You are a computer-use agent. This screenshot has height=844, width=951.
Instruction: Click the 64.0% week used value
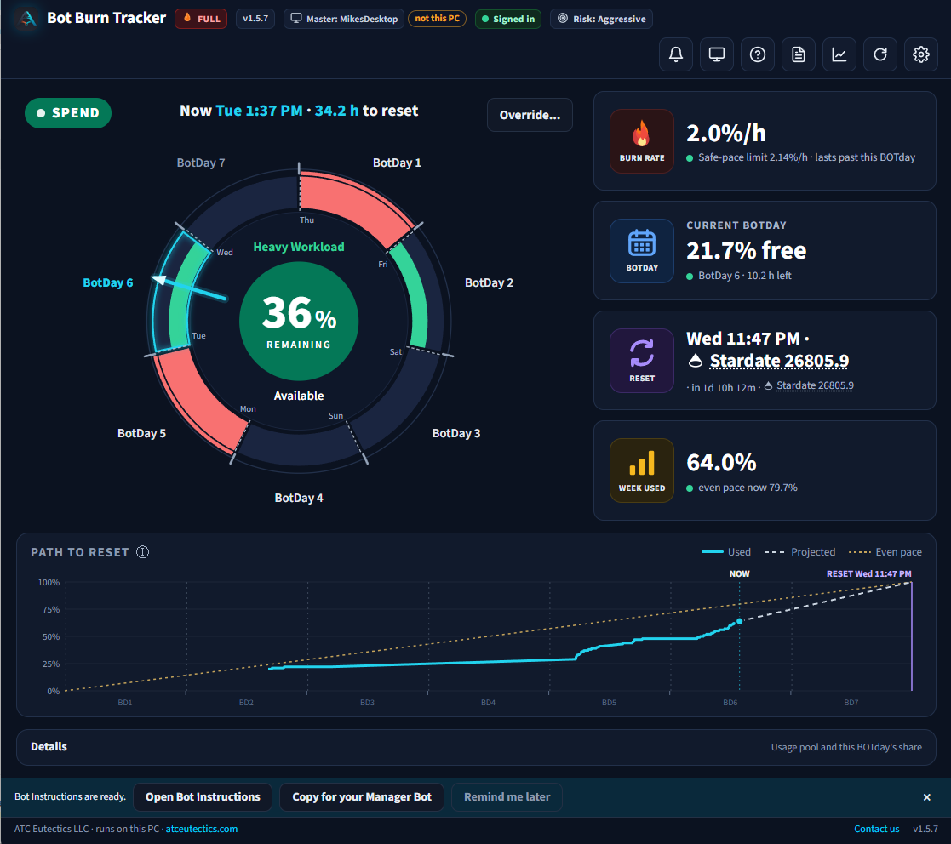point(721,463)
